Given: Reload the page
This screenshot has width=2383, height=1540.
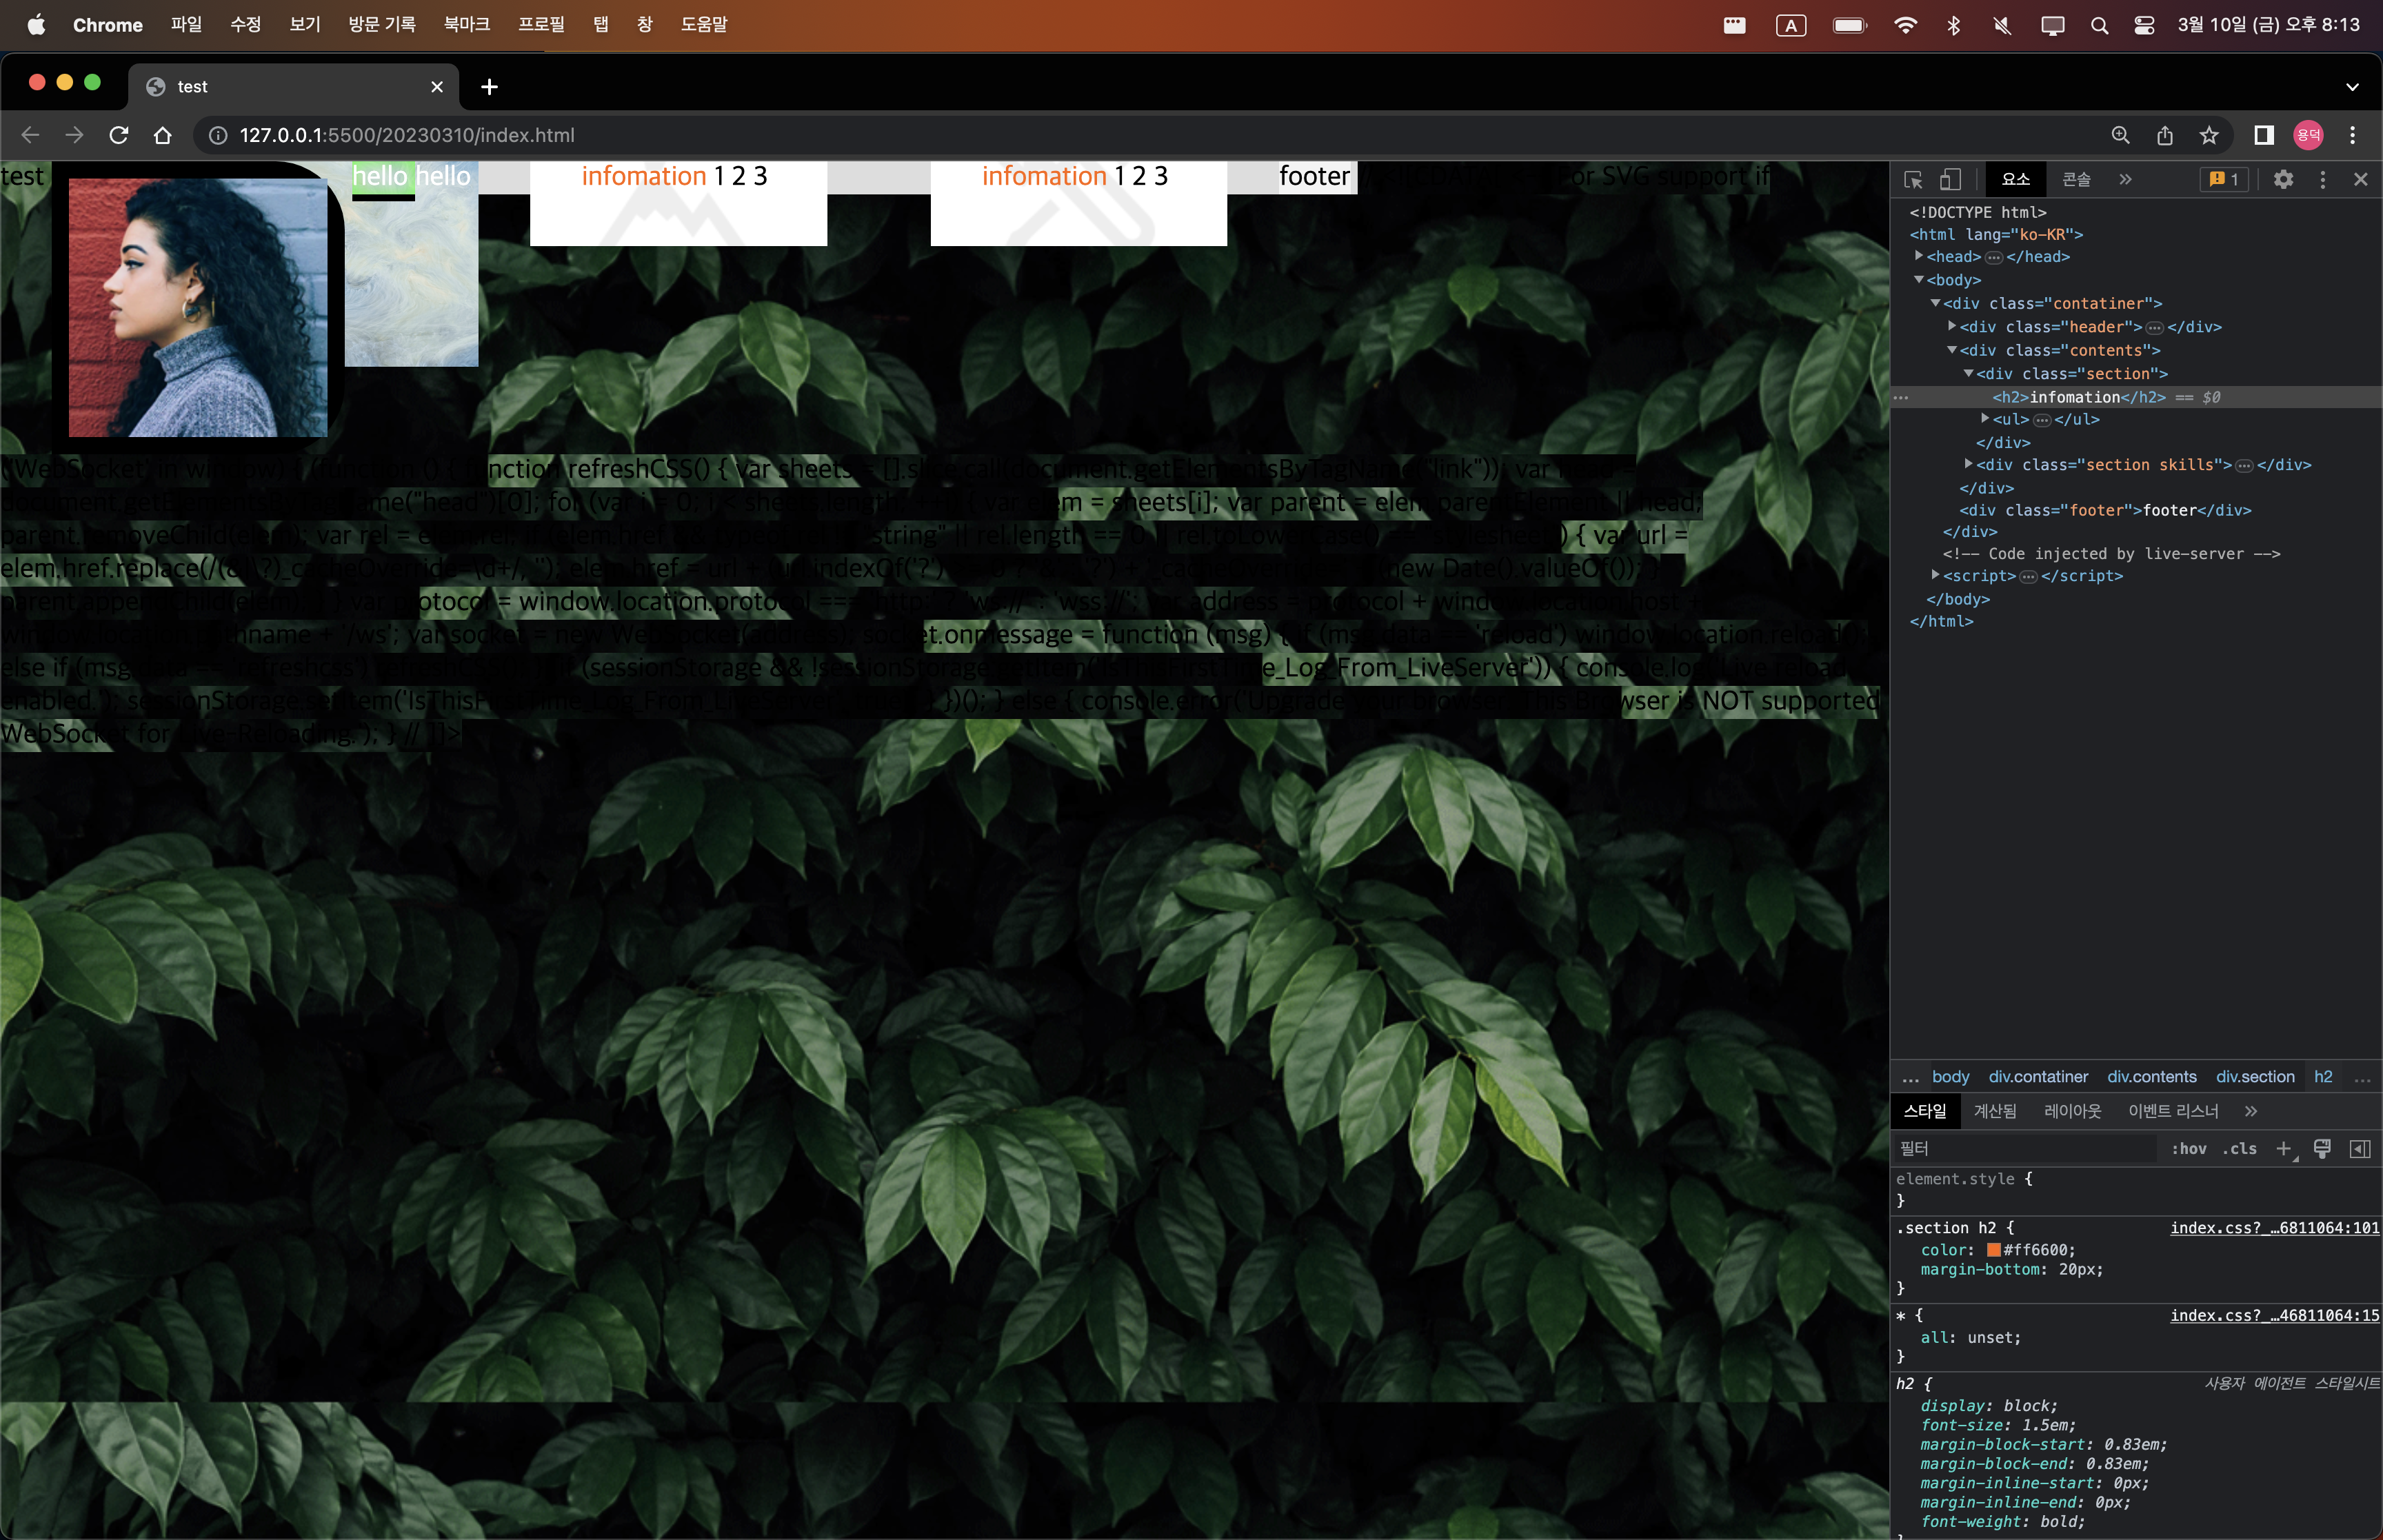Looking at the screenshot, I should [x=119, y=135].
